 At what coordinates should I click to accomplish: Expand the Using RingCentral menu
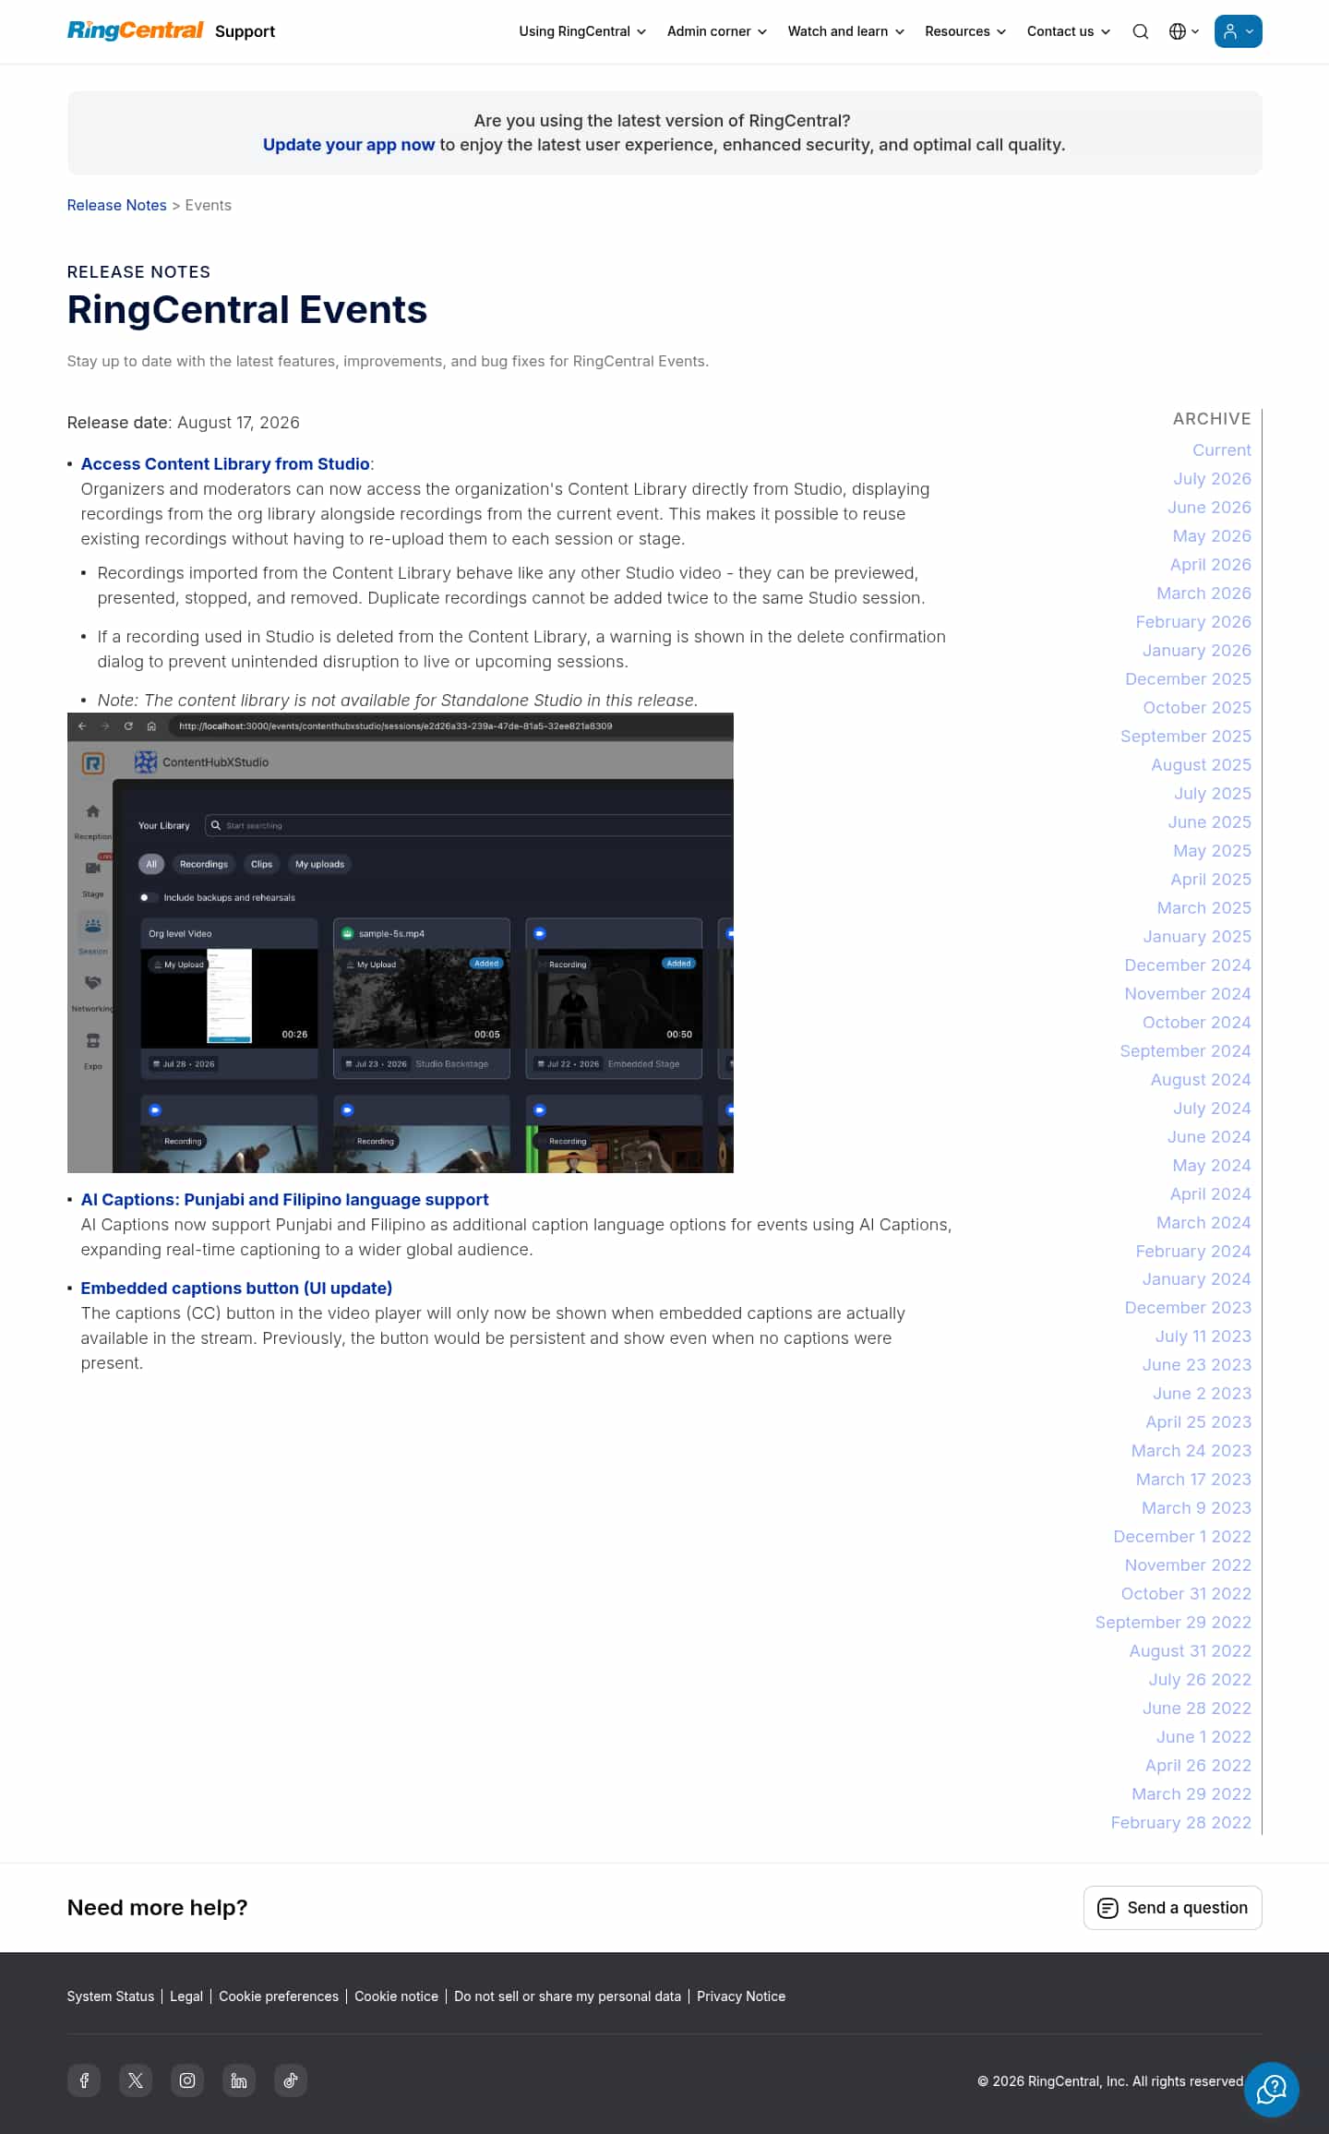pyautogui.click(x=582, y=31)
